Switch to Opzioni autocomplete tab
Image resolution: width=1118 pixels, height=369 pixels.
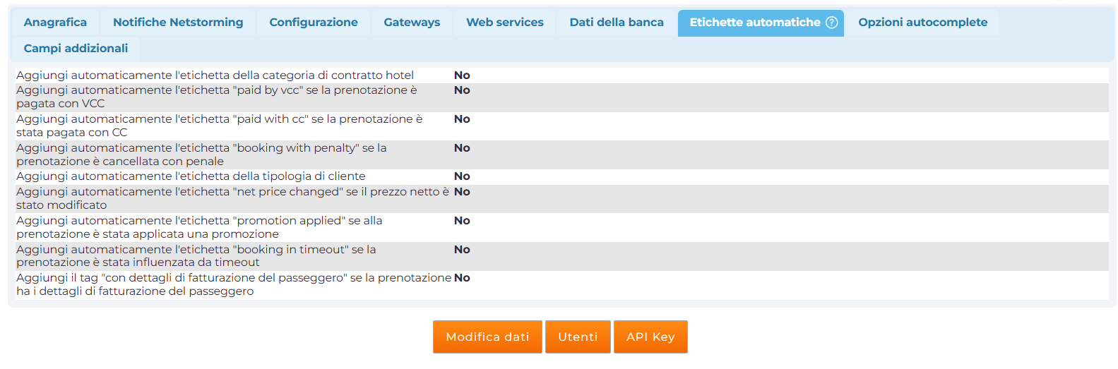click(x=922, y=23)
